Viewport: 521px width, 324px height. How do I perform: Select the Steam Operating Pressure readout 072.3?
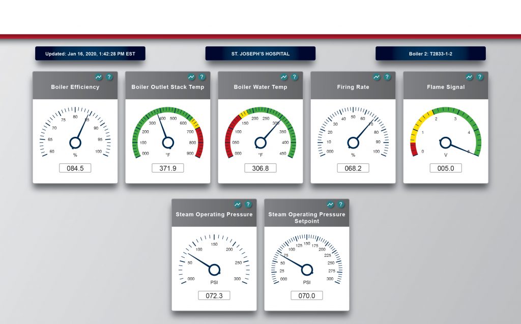pyautogui.click(x=214, y=295)
